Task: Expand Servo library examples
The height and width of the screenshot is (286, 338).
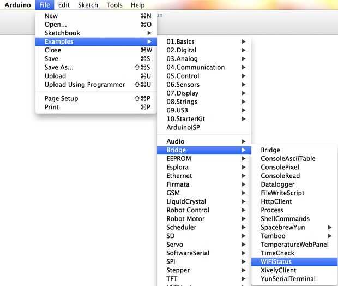Action: (x=204, y=245)
